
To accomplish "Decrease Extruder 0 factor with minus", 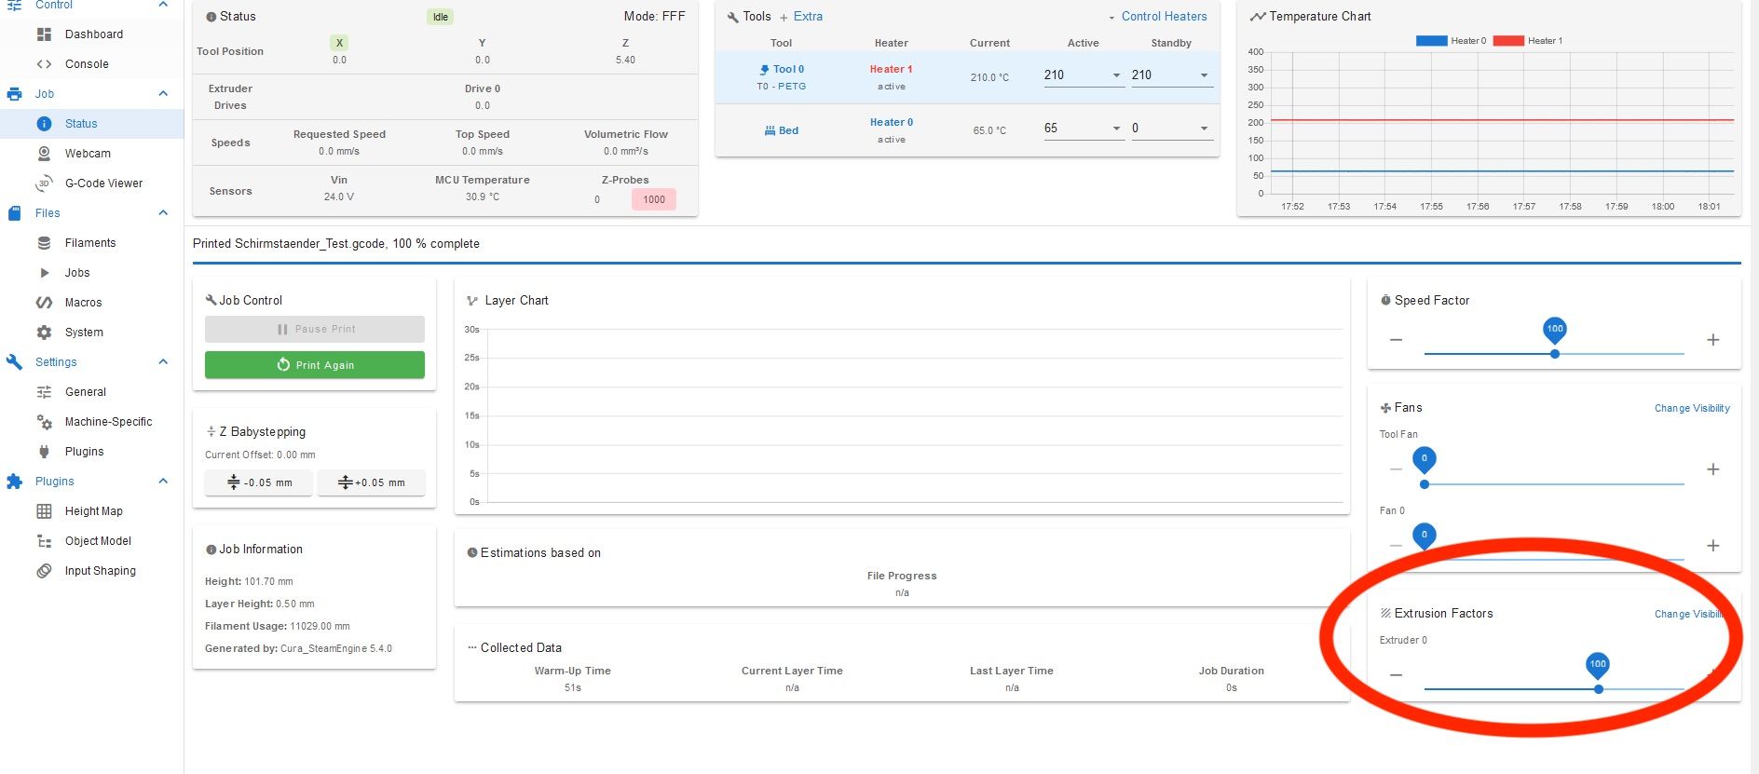I will pos(1396,675).
